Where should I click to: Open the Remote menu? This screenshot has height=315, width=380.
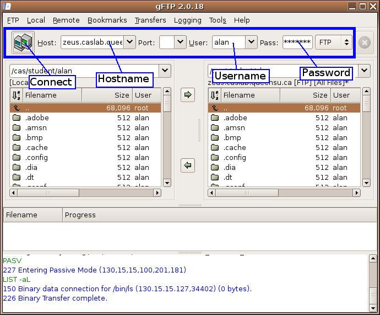tap(66, 20)
